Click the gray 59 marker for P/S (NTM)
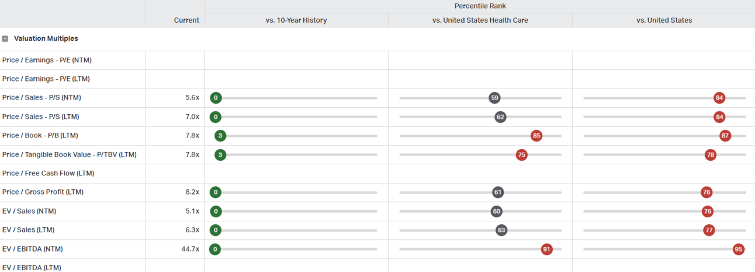 pos(494,98)
